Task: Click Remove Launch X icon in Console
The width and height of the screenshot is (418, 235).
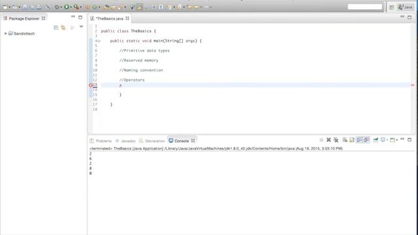Action: pyautogui.click(x=329, y=140)
